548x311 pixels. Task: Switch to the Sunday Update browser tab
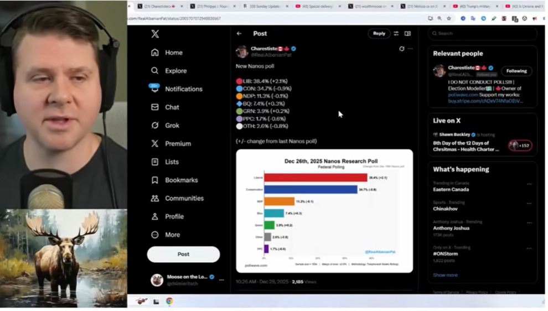[x=264, y=6]
